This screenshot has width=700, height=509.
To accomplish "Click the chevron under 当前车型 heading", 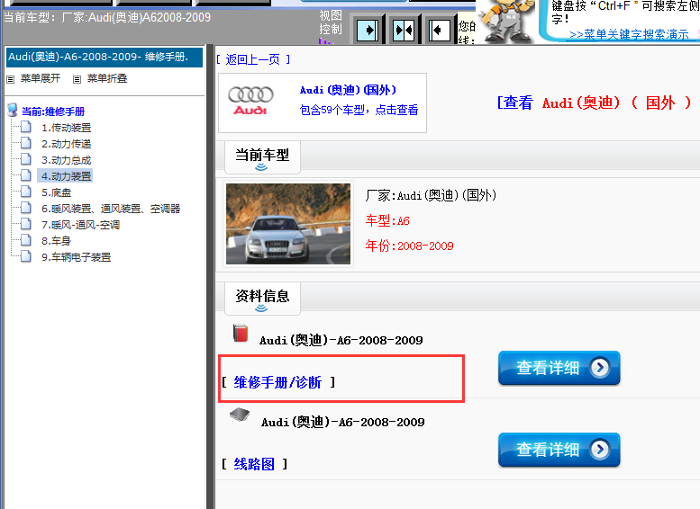I will click(261, 167).
